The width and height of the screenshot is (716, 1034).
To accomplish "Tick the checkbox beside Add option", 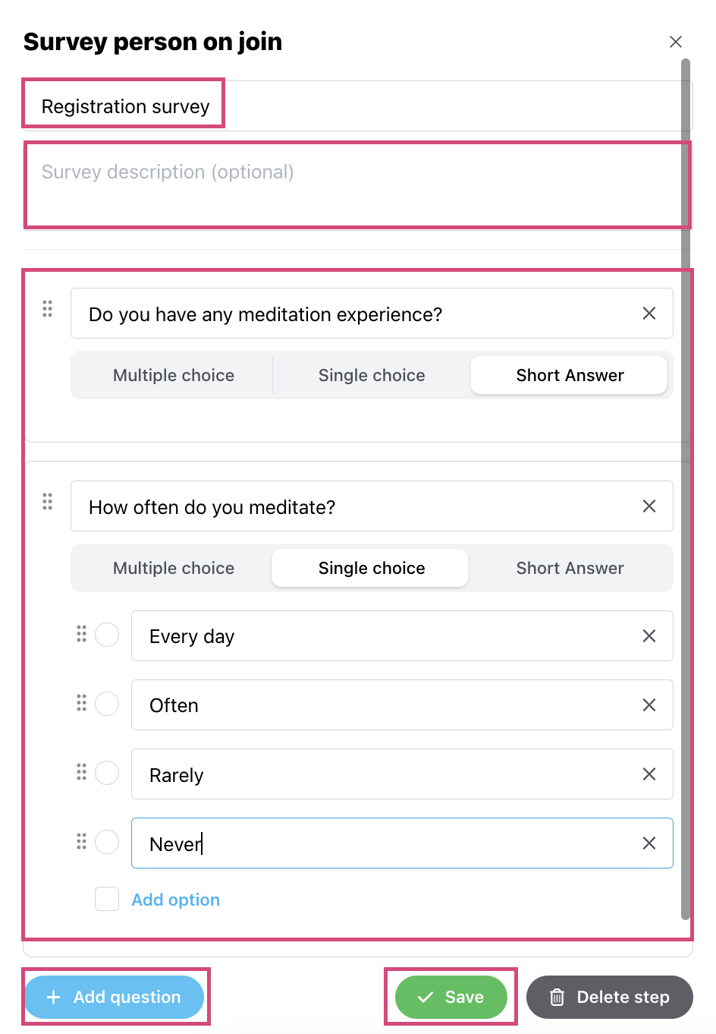I will 107,899.
